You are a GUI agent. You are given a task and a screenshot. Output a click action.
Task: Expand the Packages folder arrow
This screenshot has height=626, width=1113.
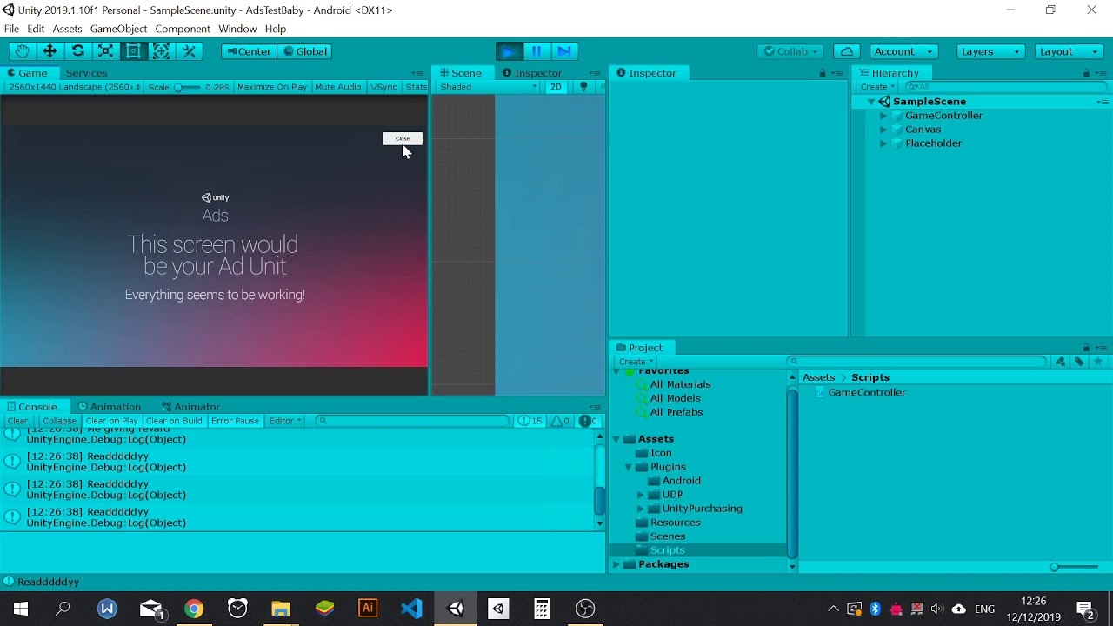click(616, 564)
